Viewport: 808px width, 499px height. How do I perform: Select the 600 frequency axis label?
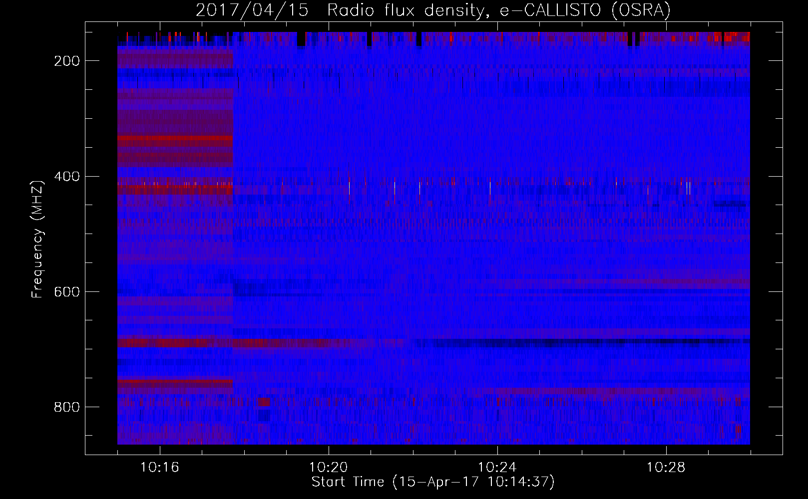coord(67,292)
